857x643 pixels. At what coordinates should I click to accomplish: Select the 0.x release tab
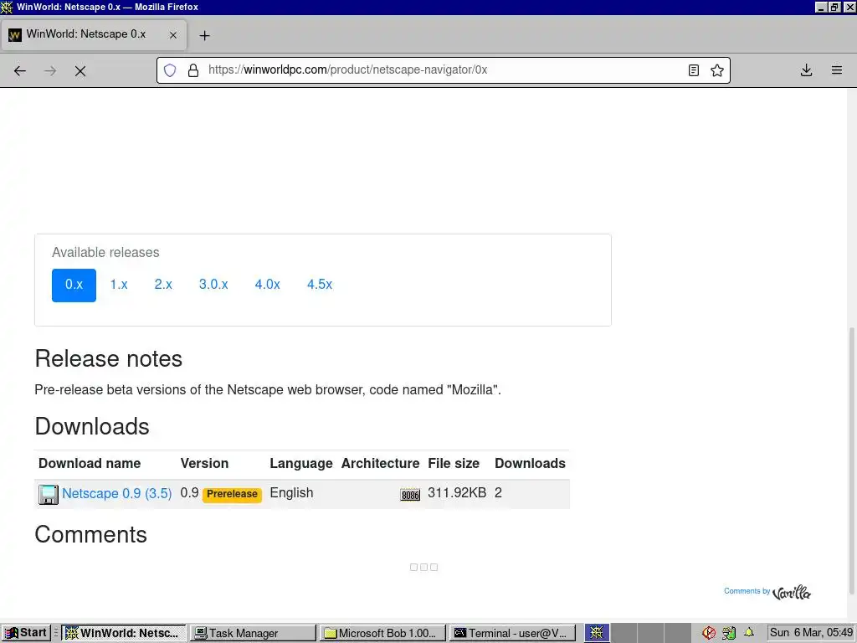[x=74, y=285]
